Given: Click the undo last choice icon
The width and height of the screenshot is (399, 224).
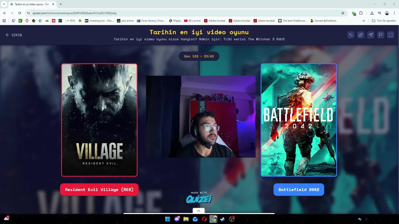Looking at the screenshot, I should (x=351, y=35).
